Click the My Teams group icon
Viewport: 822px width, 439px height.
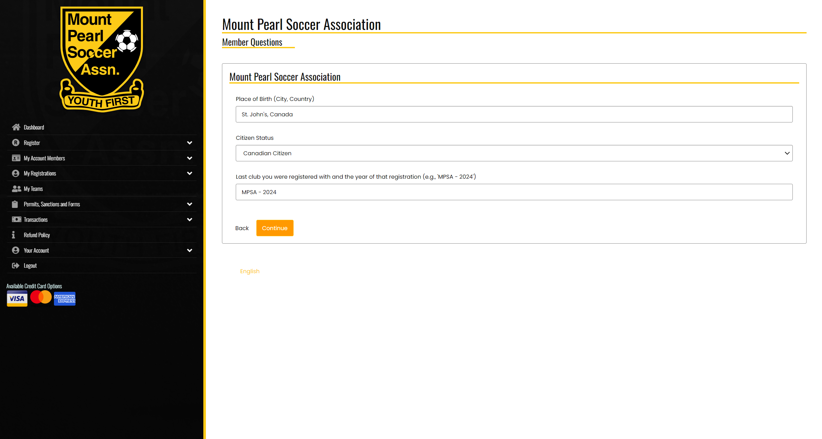coord(16,189)
